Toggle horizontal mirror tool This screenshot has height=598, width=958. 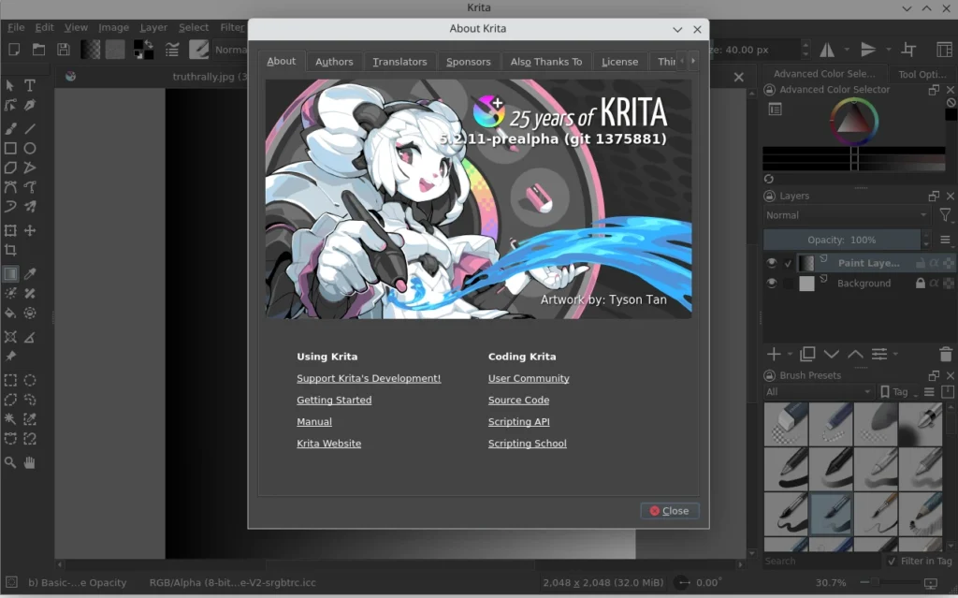[827, 50]
